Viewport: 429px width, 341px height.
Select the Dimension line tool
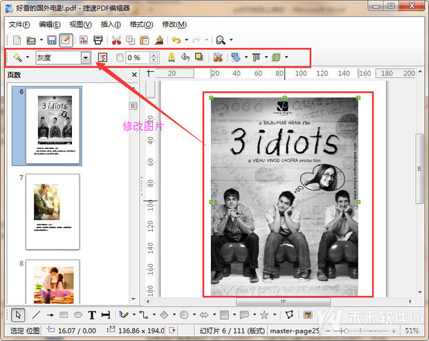point(106,315)
